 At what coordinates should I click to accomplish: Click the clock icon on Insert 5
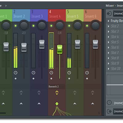point(69,73)
